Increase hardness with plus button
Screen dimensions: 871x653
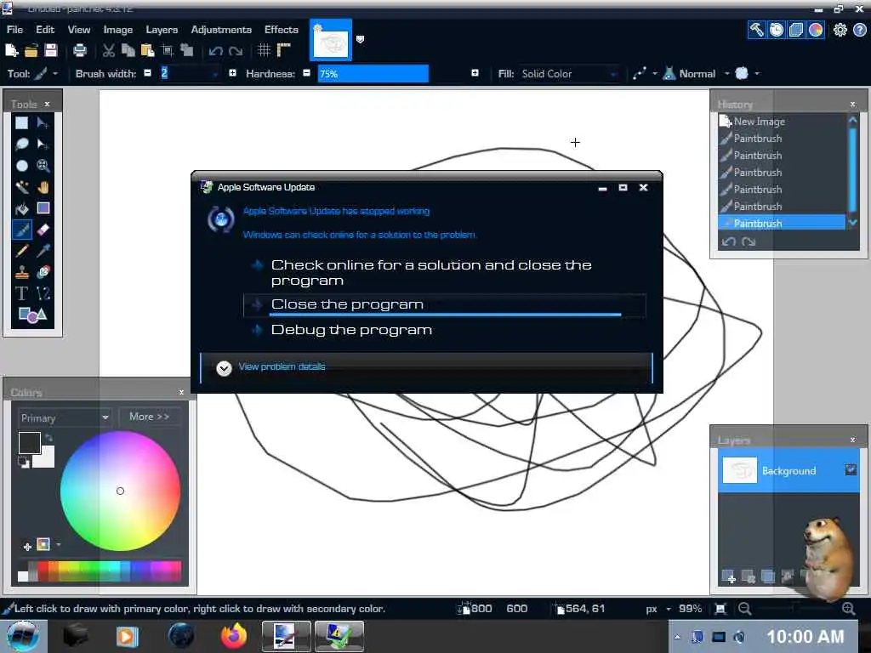[475, 73]
